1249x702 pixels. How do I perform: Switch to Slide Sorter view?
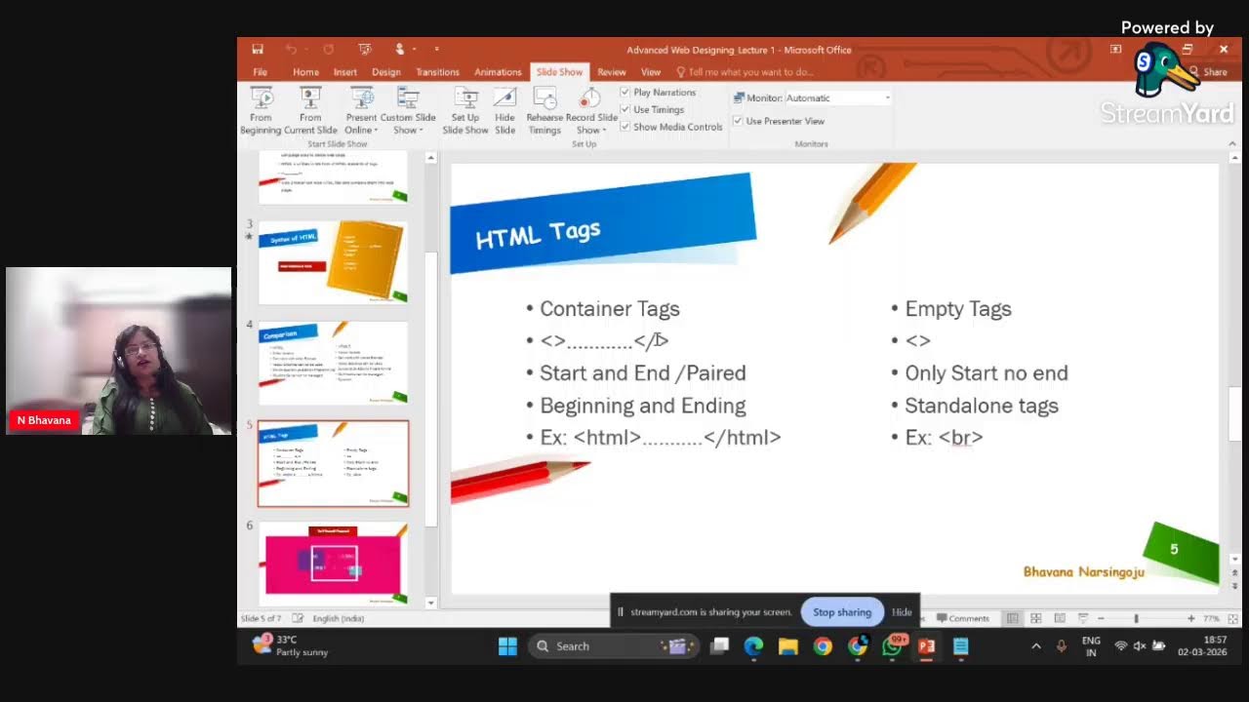1036,618
